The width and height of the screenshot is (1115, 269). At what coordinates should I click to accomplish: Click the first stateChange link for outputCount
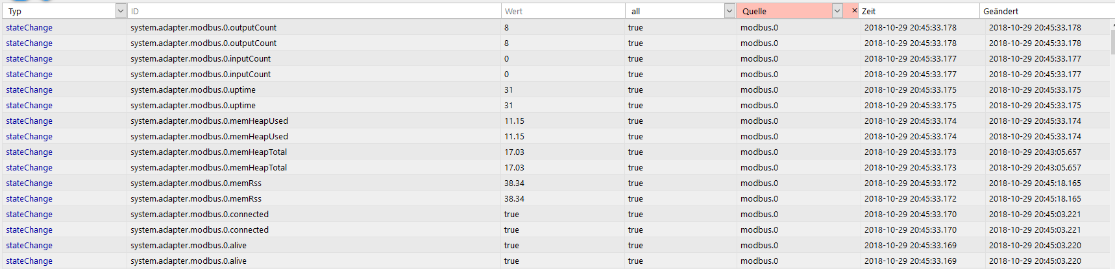[29, 28]
